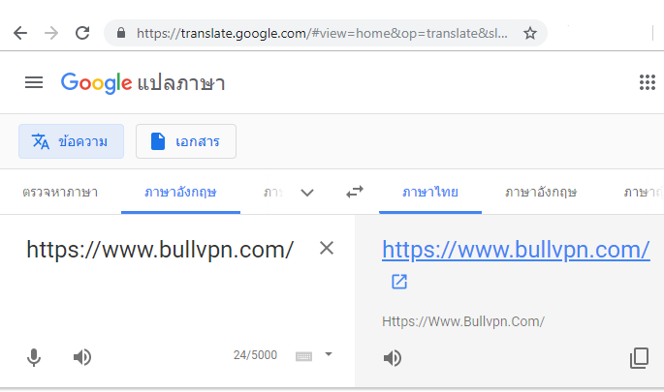This screenshot has height=392, width=664.
Task: Toggle the on-screen keyboard icon
Action: [303, 356]
